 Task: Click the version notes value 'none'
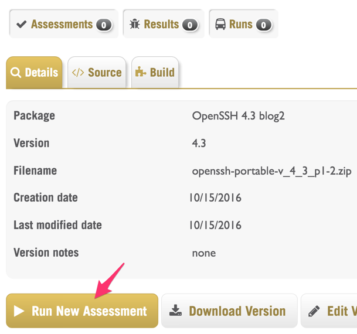click(x=204, y=253)
